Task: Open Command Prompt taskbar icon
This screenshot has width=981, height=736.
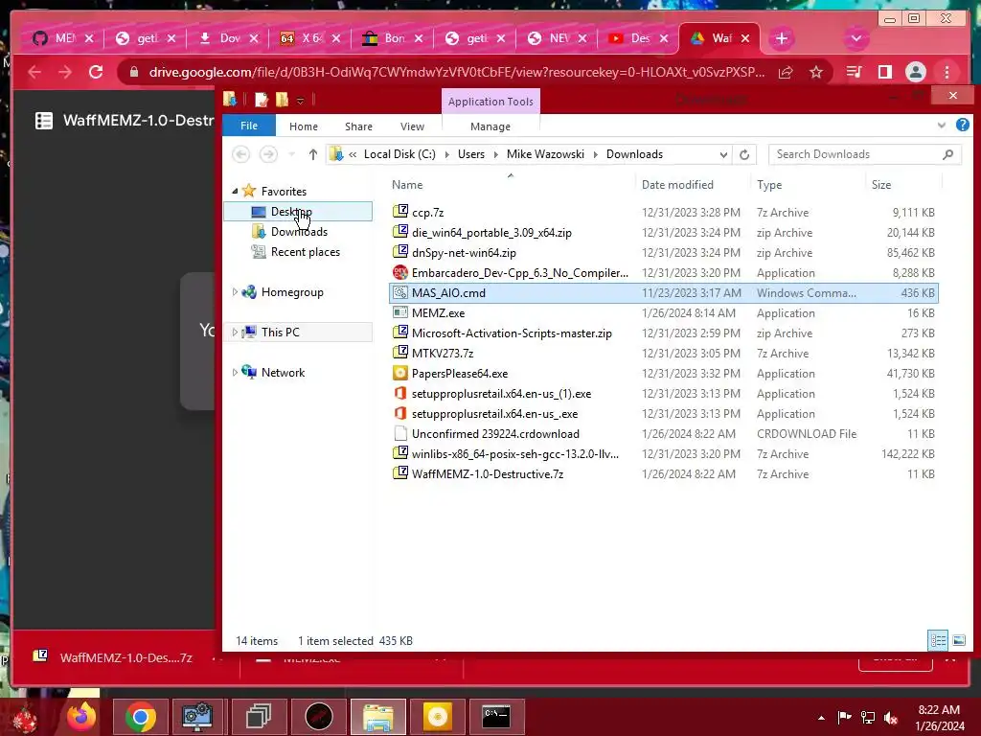Action: (x=497, y=717)
